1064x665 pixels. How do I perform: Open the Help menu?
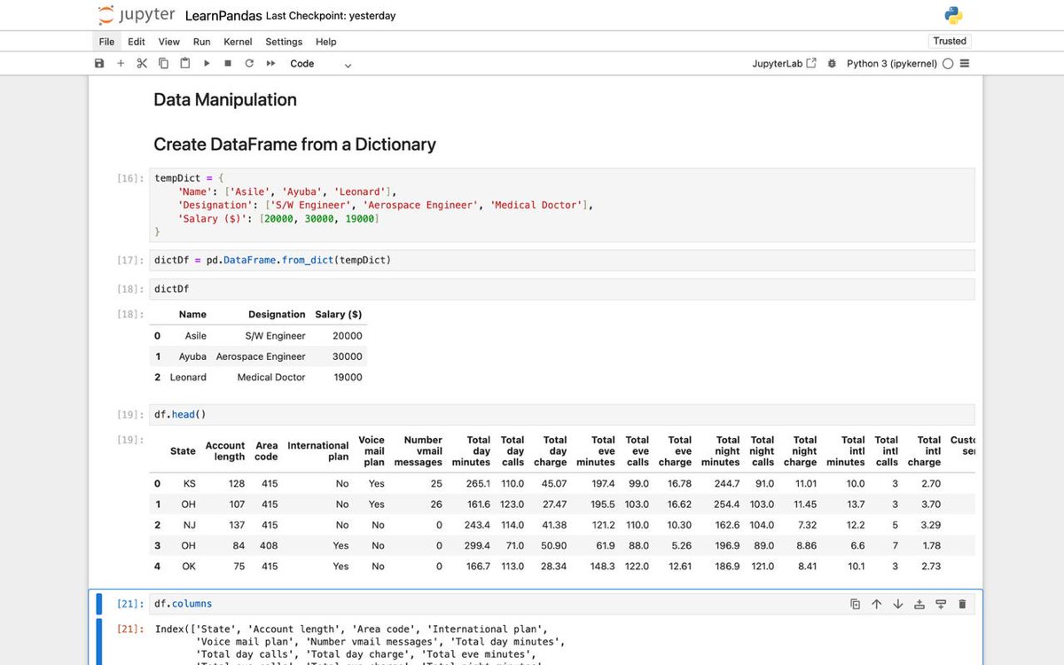pyautogui.click(x=326, y=42)
